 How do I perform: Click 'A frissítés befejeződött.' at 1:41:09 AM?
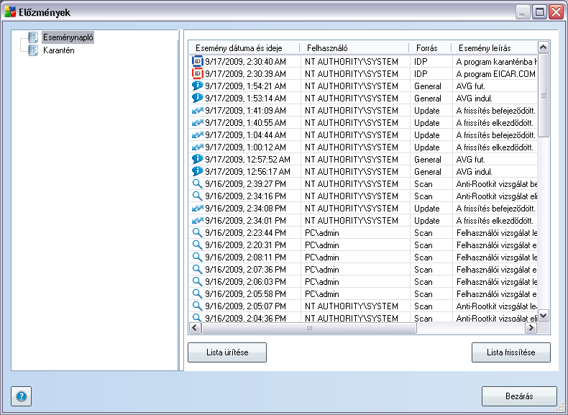click(x=495, y=111)
